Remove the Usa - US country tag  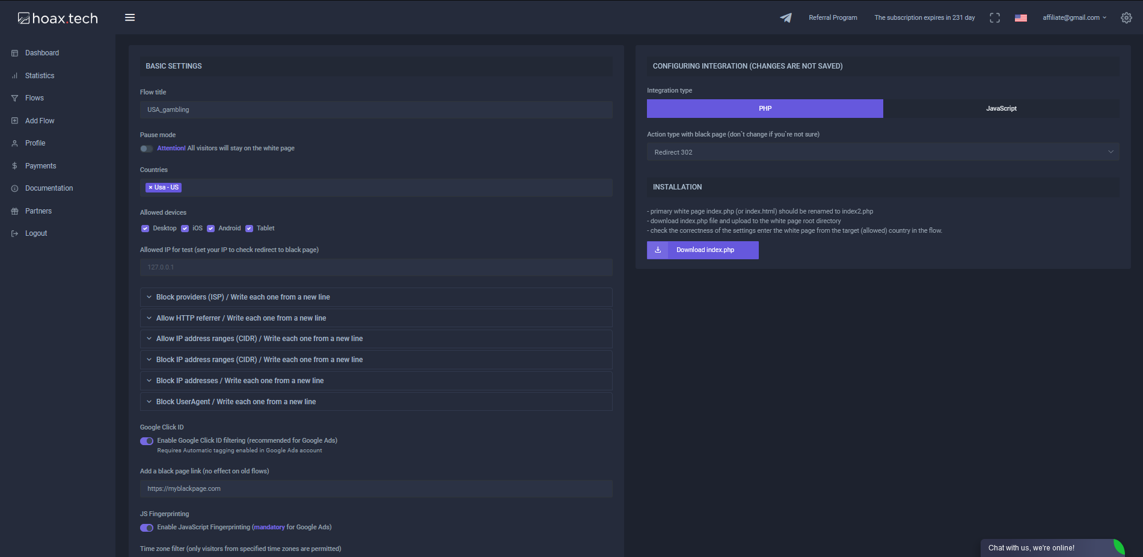coord(150,188)
